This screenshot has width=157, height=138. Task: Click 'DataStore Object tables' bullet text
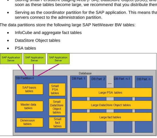38,40
